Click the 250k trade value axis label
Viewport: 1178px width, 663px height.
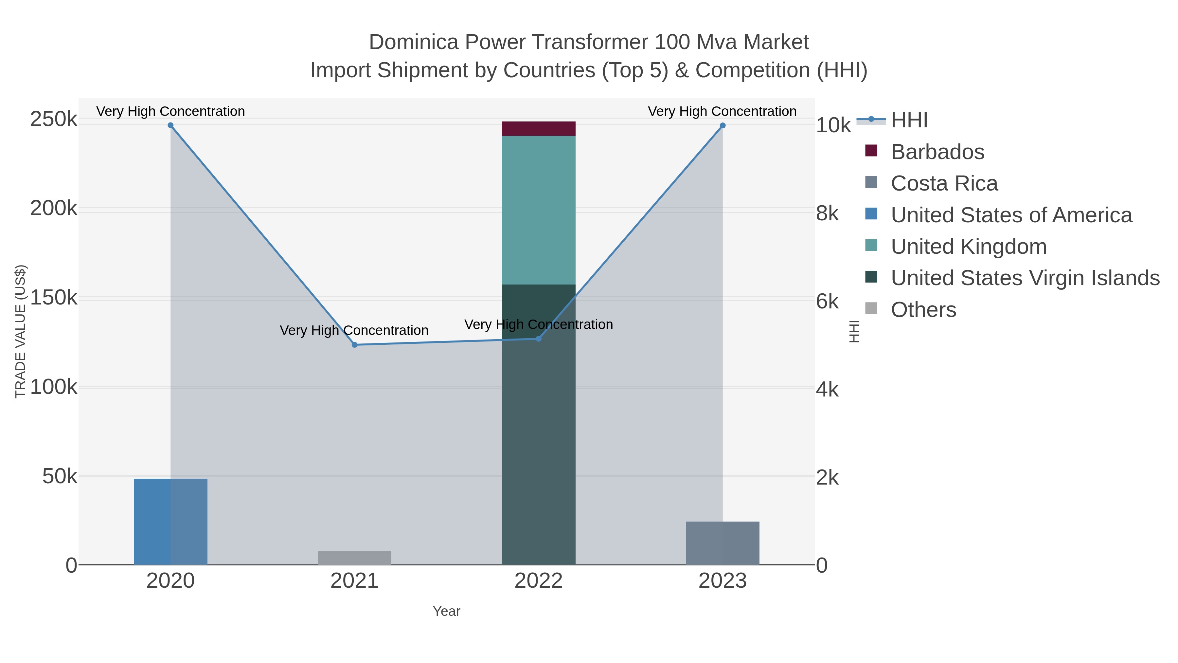54,120
